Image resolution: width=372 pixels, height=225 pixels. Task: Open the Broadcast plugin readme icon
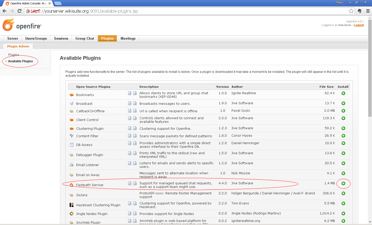point(130,103)
